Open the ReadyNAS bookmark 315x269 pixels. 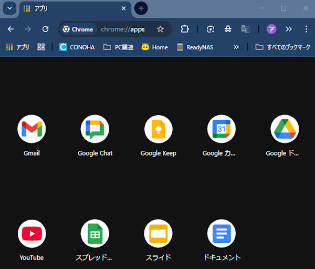(x=195, y=47)
